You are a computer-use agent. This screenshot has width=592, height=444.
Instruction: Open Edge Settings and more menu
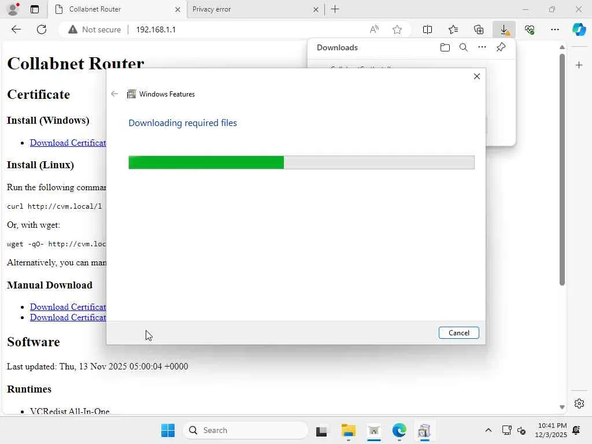tap(554, 29)
